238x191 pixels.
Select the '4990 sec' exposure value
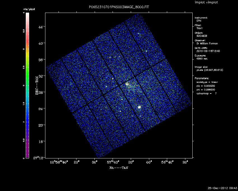[202, 59]
